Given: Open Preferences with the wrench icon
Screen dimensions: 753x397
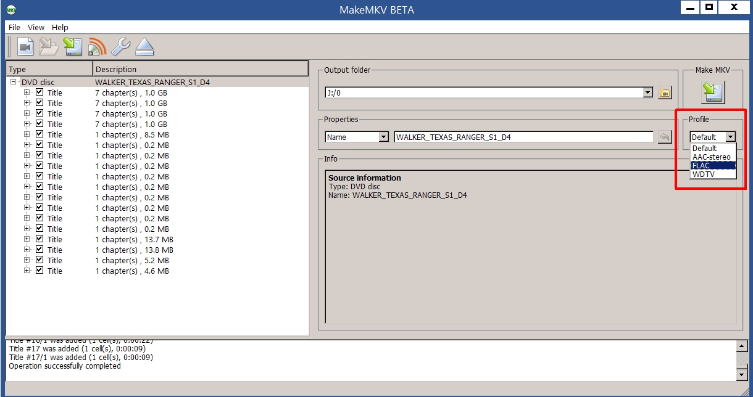Looking at the screenshot, I should 120,47.
